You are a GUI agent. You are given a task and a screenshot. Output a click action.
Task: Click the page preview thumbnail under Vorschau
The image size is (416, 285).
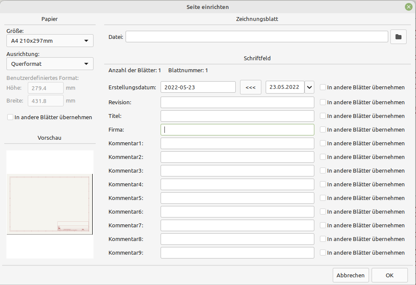50,204
